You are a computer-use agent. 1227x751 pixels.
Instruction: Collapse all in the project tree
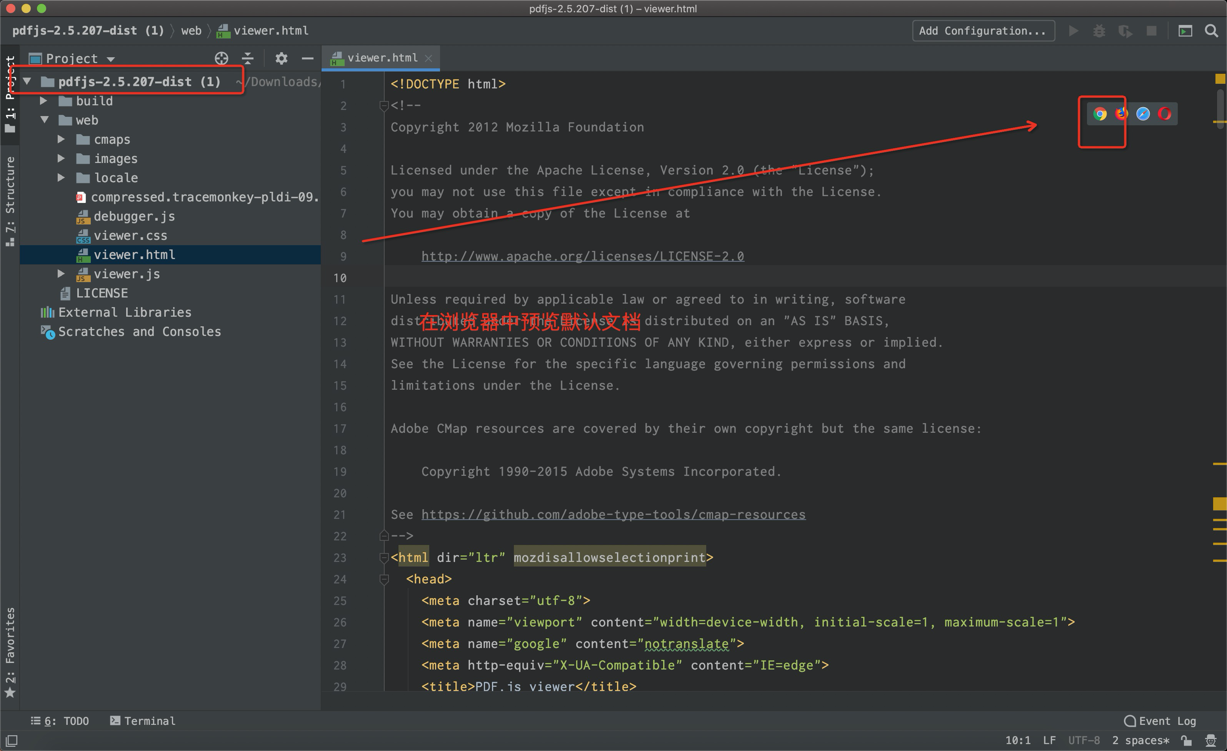(x=247, y=58)
